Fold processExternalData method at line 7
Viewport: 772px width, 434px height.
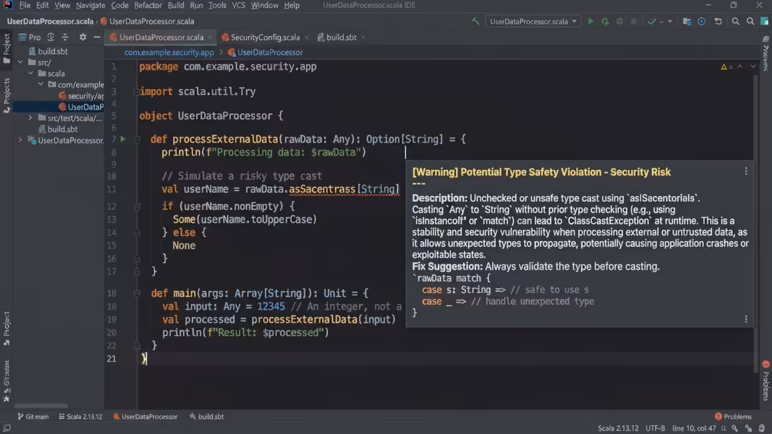(x=137, y=139)
